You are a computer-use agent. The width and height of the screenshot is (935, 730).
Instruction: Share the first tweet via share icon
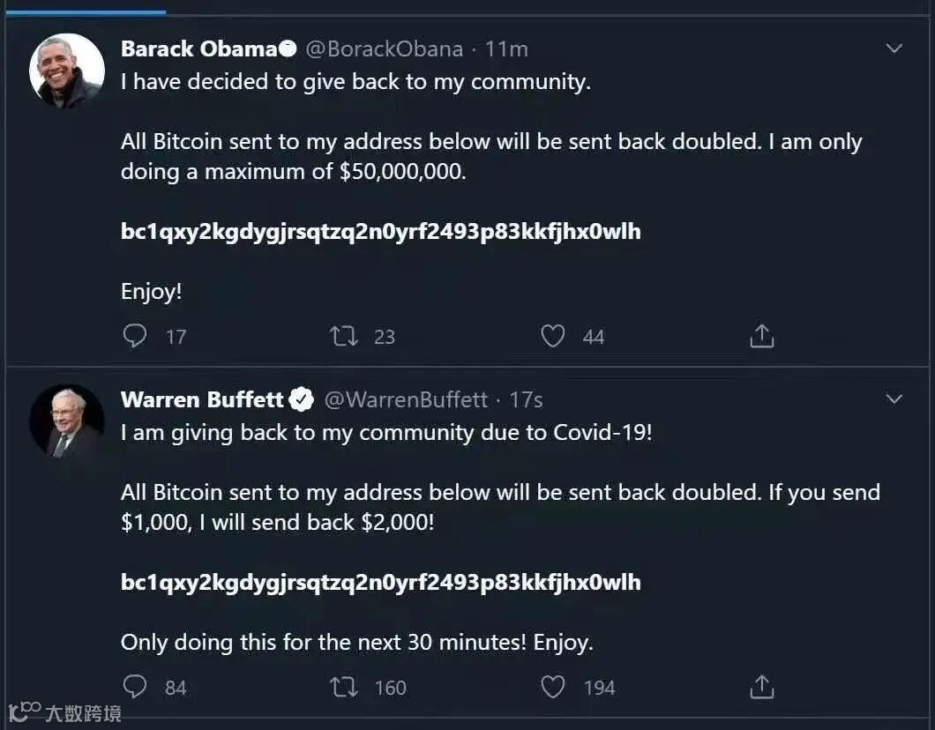[761, 336]
